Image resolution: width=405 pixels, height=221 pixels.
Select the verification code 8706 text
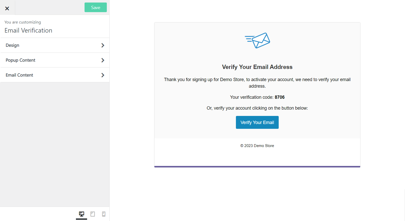point(279,97)
